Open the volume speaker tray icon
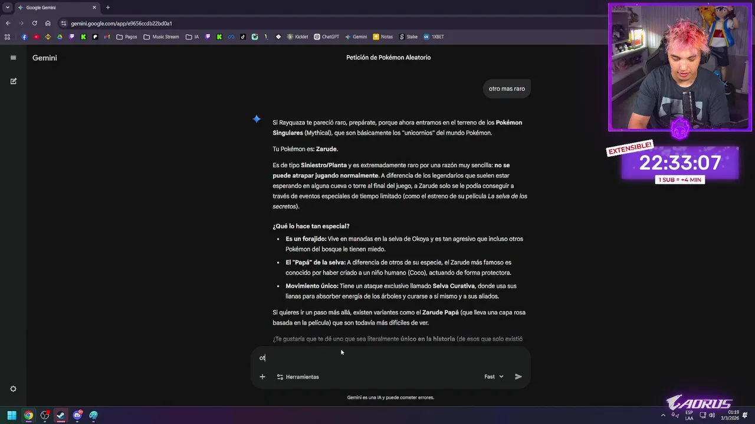 [x=711, y=415]
